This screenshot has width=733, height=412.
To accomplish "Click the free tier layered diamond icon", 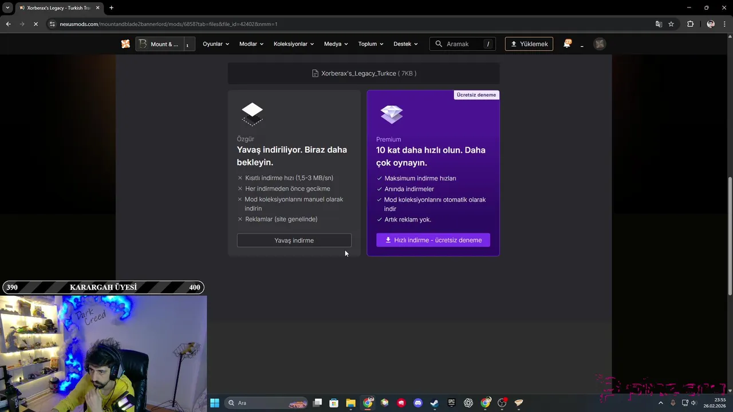I will coord(252,114).
